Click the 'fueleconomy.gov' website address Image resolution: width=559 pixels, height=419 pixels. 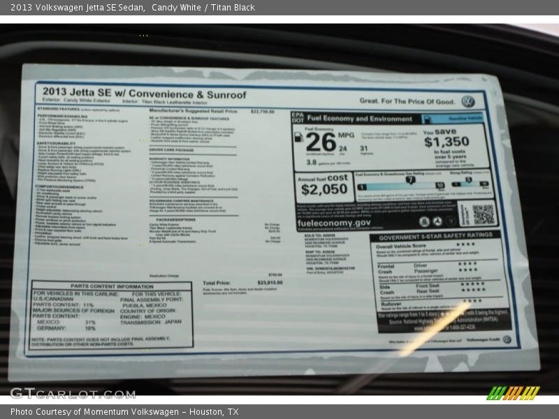point(334,223)
